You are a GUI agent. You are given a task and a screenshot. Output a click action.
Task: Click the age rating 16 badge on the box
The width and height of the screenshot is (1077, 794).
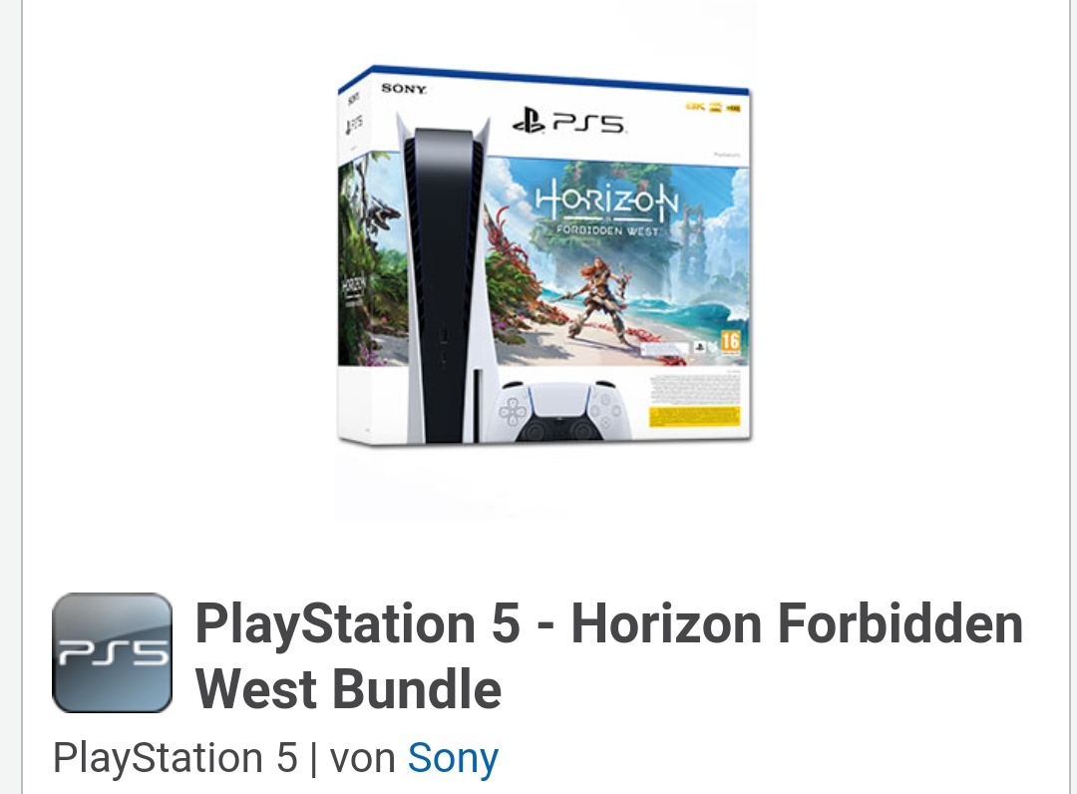730,343
